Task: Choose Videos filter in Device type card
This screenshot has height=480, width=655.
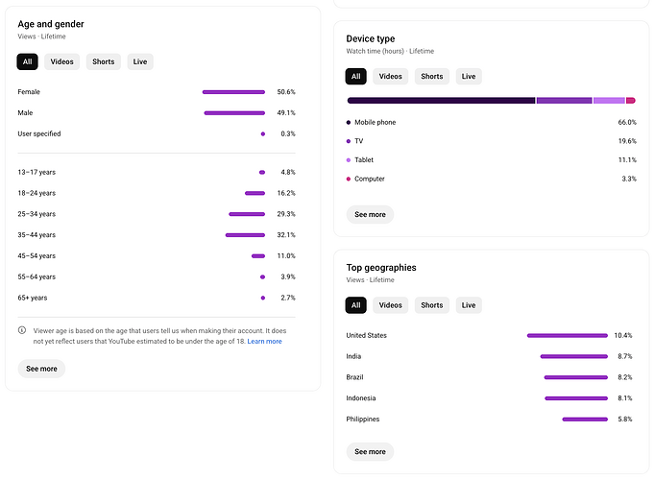Action: (391, 76)
